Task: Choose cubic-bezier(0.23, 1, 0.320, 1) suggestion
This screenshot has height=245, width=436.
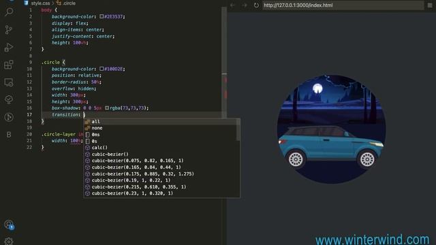Action: 161,193
